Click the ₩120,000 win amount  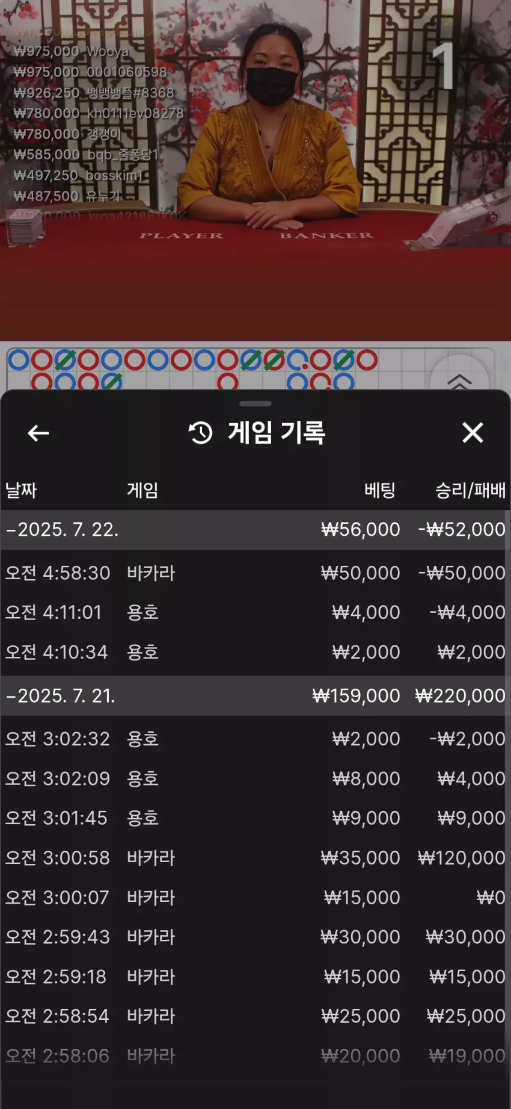462,858
